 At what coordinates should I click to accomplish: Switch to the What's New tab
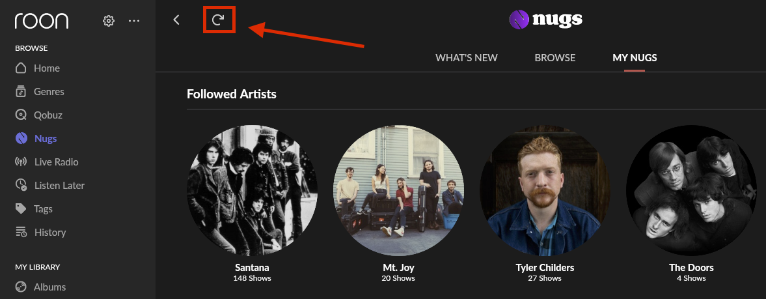point(466,57)
